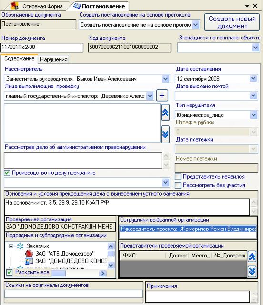Open the Рассмотритель dropdown
The width and height of the screenshot is (263, 305).
coord(165,79)
